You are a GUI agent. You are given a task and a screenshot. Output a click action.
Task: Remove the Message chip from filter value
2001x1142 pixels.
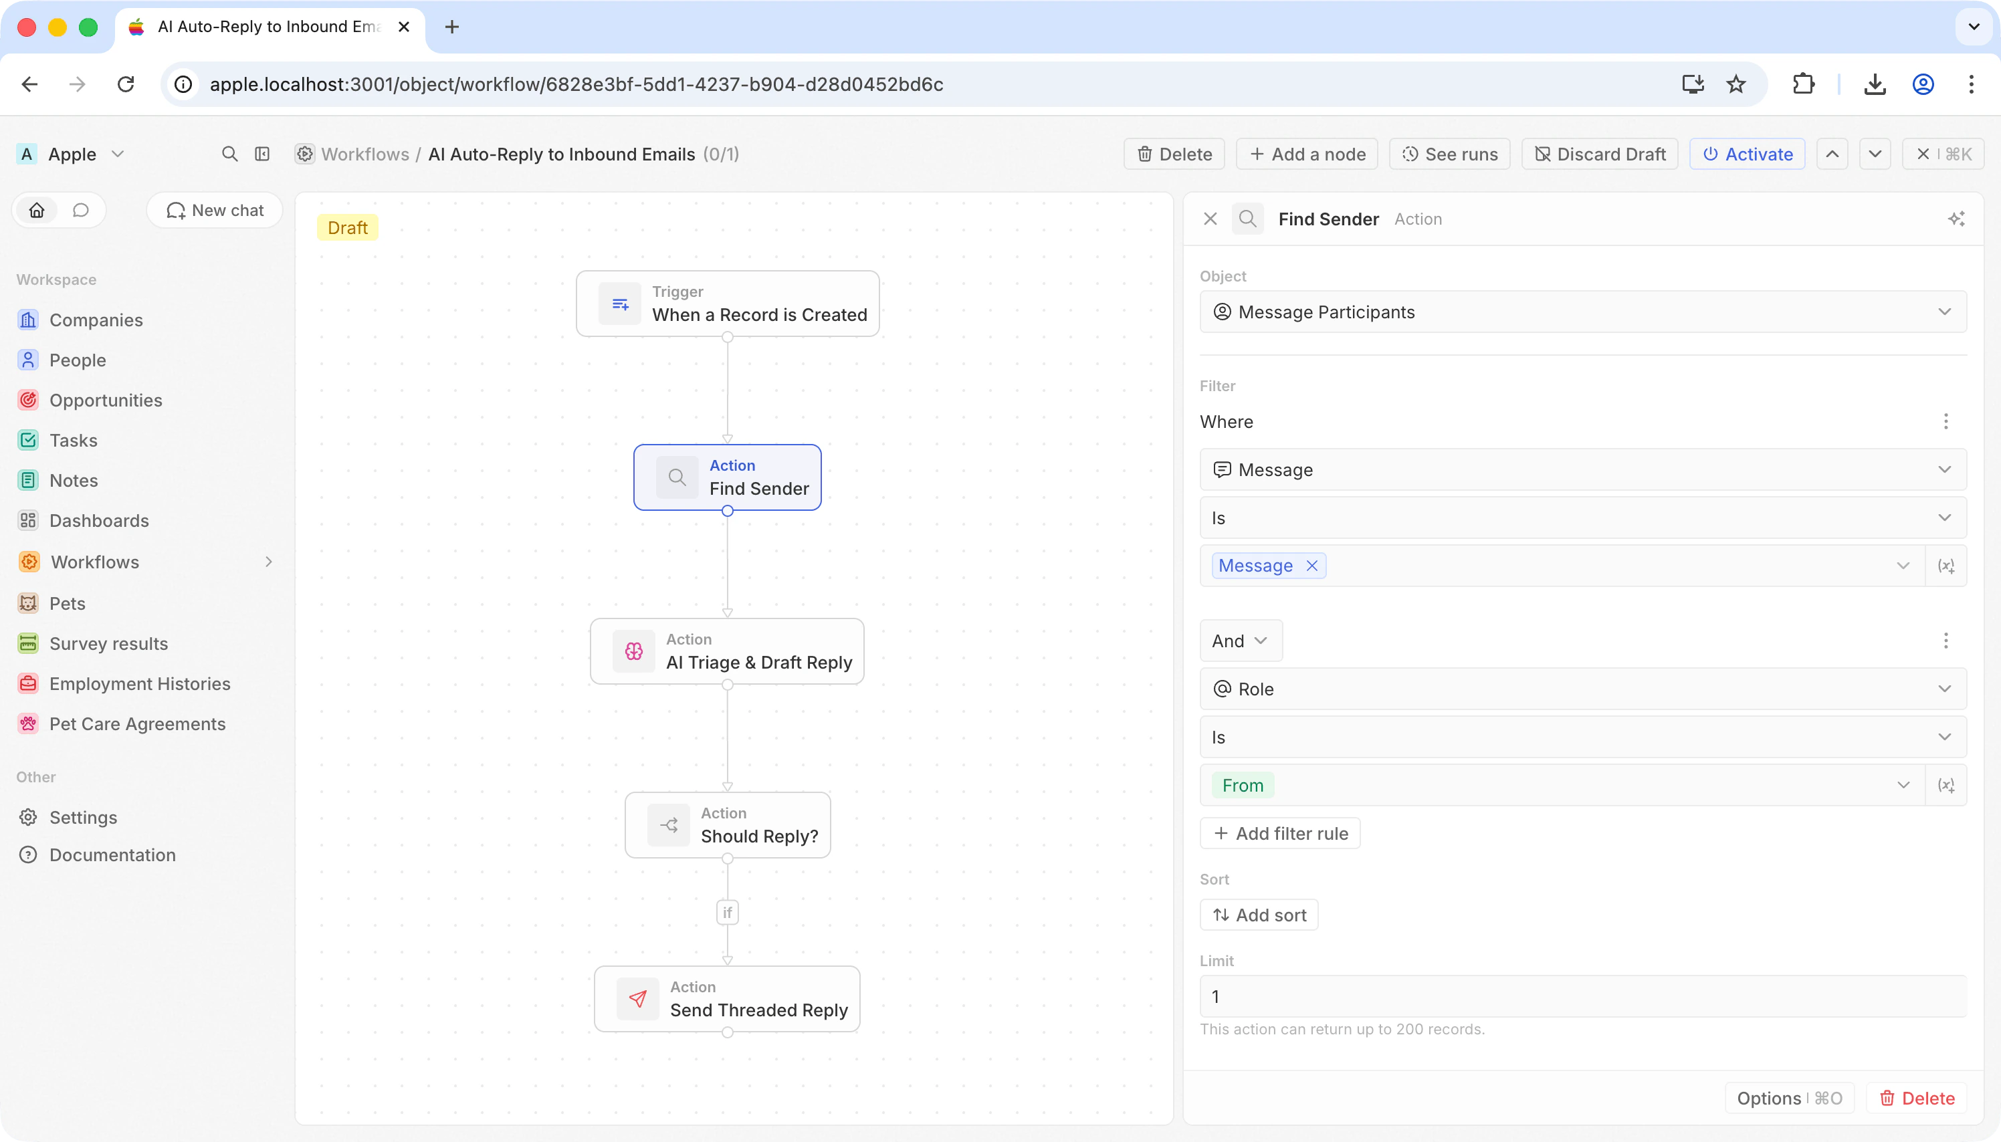pyautogui.click(x=1311, y=566)
